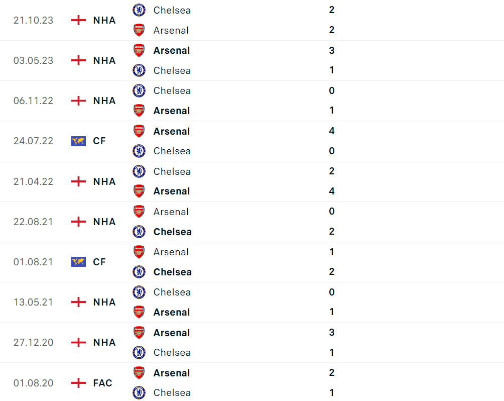Click the England flag in the 13.05.21 row
The image size is (504, 401).
[x=78, y=302]
